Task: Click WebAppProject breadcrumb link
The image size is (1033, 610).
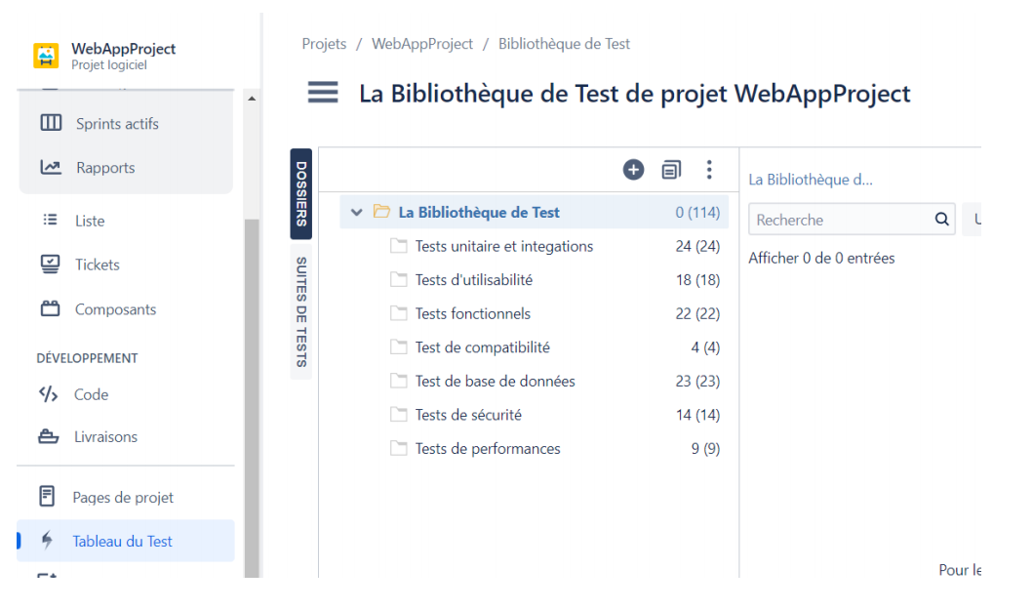Action: [x=422, y=44]
